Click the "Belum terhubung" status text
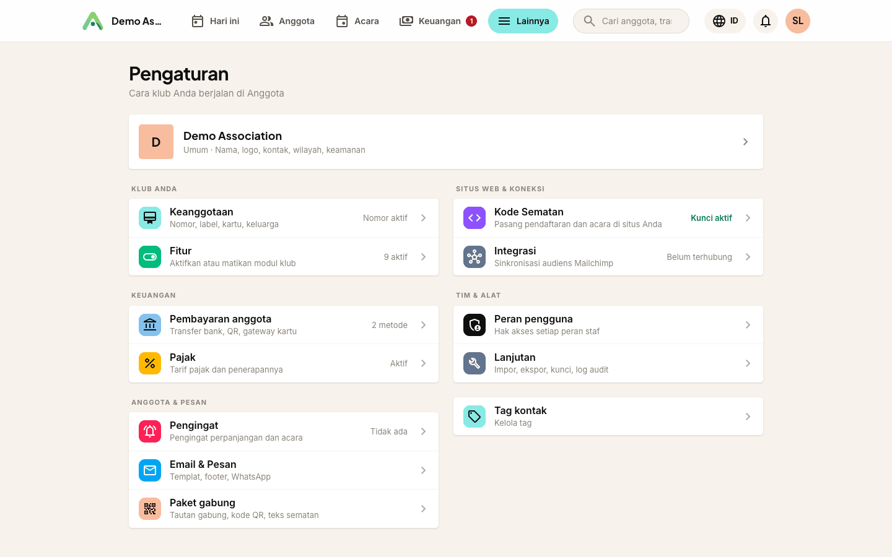 (699, 257)
